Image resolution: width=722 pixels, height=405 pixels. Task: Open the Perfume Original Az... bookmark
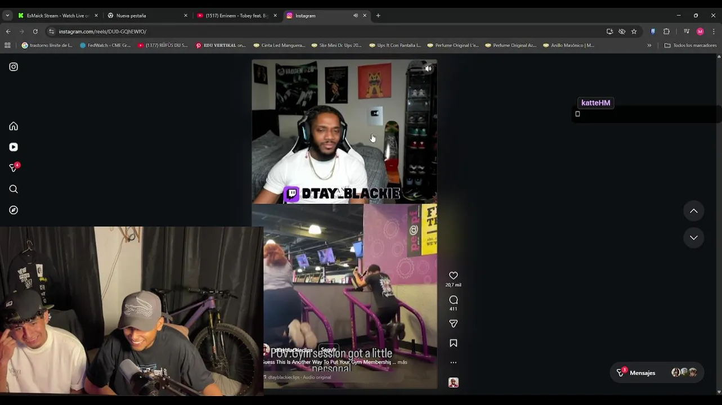point(511,46)
